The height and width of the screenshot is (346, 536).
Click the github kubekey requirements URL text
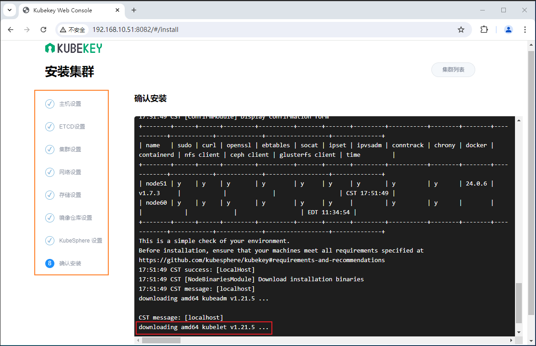pyautogui.click(x=261, y=260)
